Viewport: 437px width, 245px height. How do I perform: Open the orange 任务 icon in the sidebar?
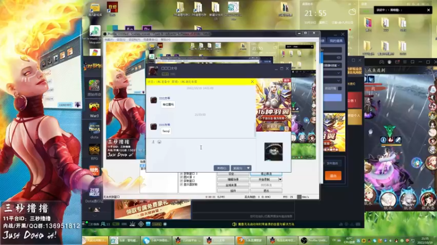pos(94,170)
